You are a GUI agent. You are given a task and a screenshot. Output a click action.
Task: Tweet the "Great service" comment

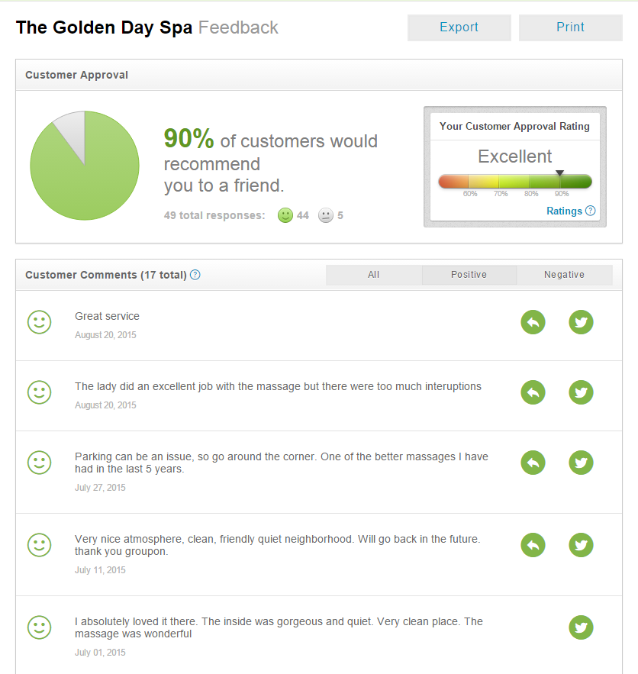[581, 322]
